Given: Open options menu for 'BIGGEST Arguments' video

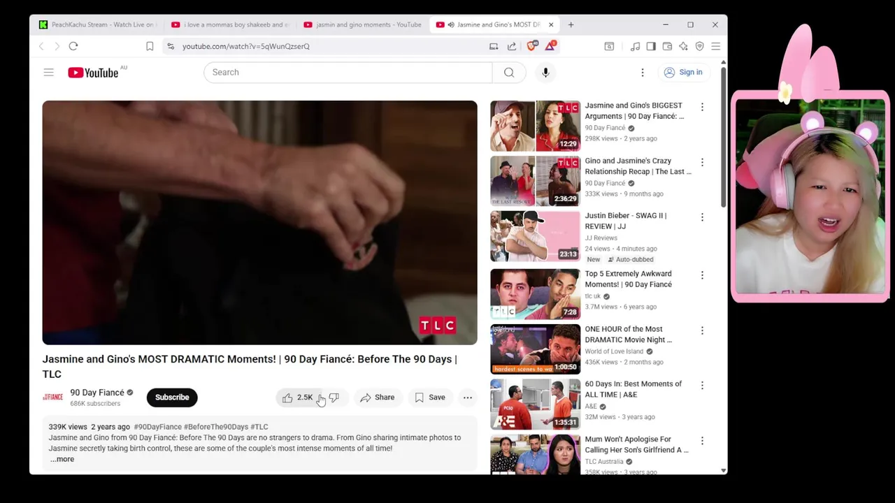Looking at the screenshot, I should [702, 107].
